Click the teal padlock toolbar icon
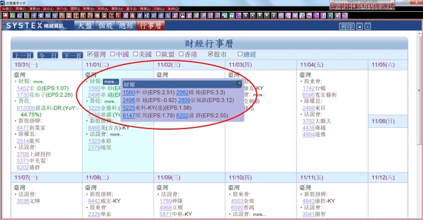 [231, 16]
